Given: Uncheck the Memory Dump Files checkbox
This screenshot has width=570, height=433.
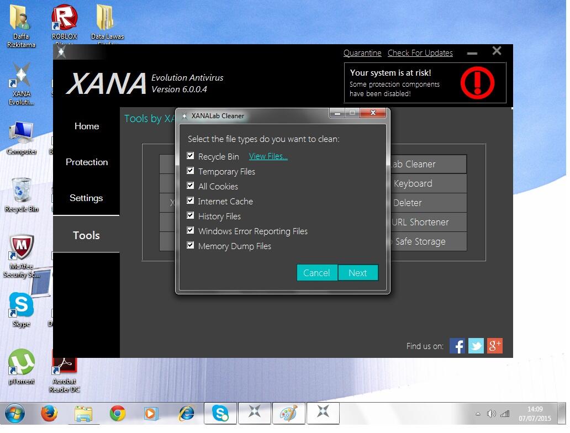Looking at the screenshot, I should point(190,245).
